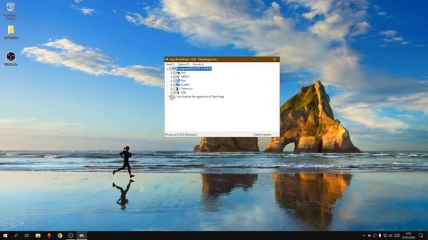The height and width of the screenshot is (240, 428).
Task: Open the Start(S) menu in Easy DriverPacks
Action: pos(170,65)
